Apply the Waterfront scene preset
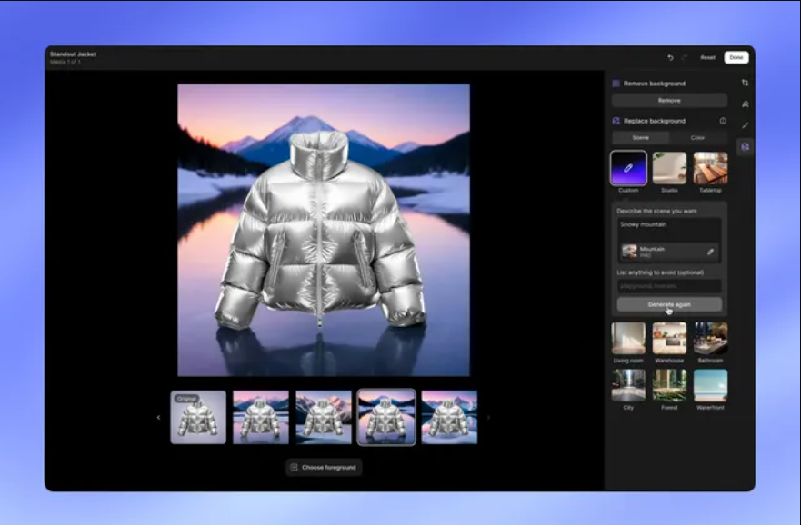Viewport: 801px width, 525px height. point(711,385)
